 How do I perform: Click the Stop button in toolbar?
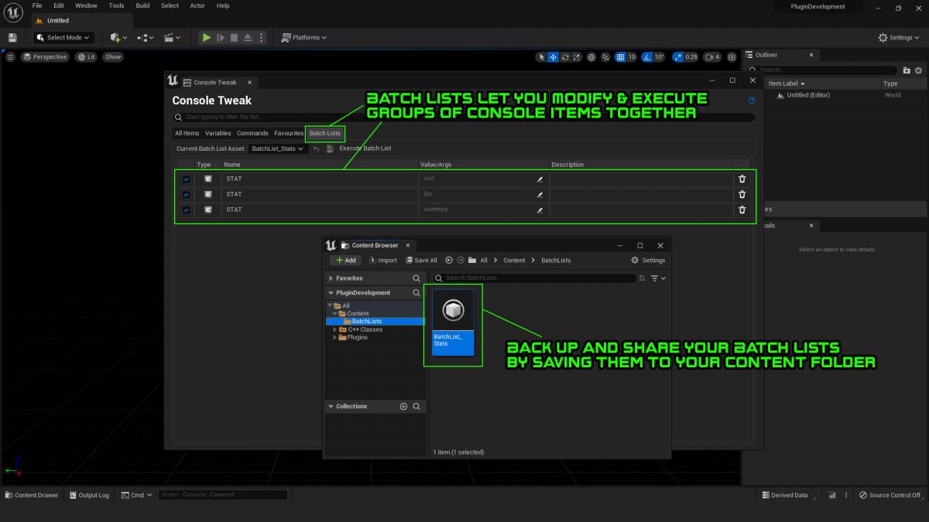point(234,37)
